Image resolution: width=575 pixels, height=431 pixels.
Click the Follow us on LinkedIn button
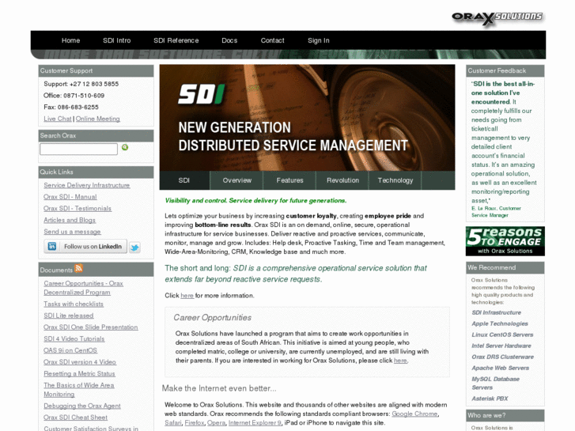(85, 246)
